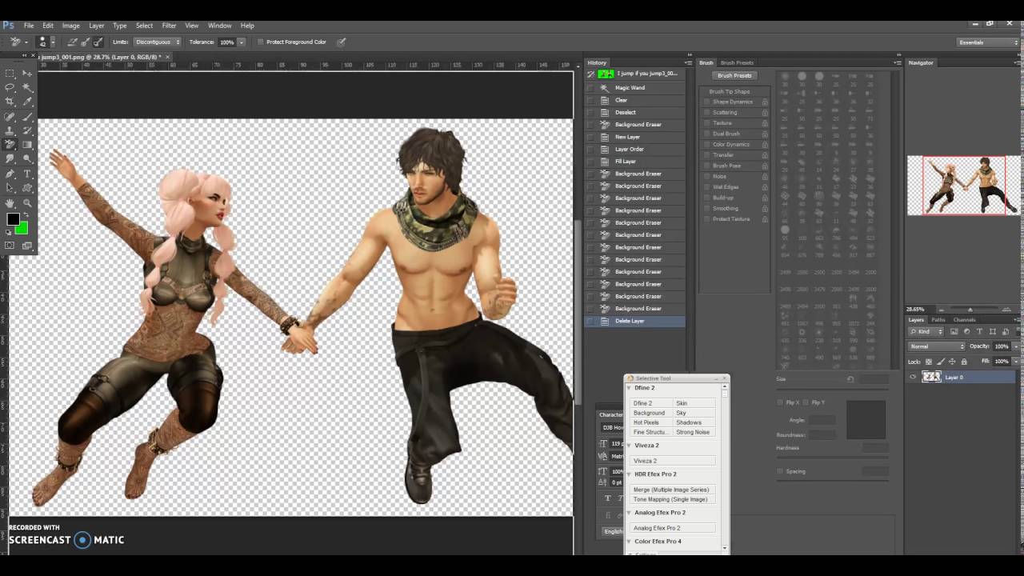This screenshot has width=1024, height=576.
Task: Toggle the Color Dynamics checkbox
Action: pyautogui.click(x=707, y=144)
